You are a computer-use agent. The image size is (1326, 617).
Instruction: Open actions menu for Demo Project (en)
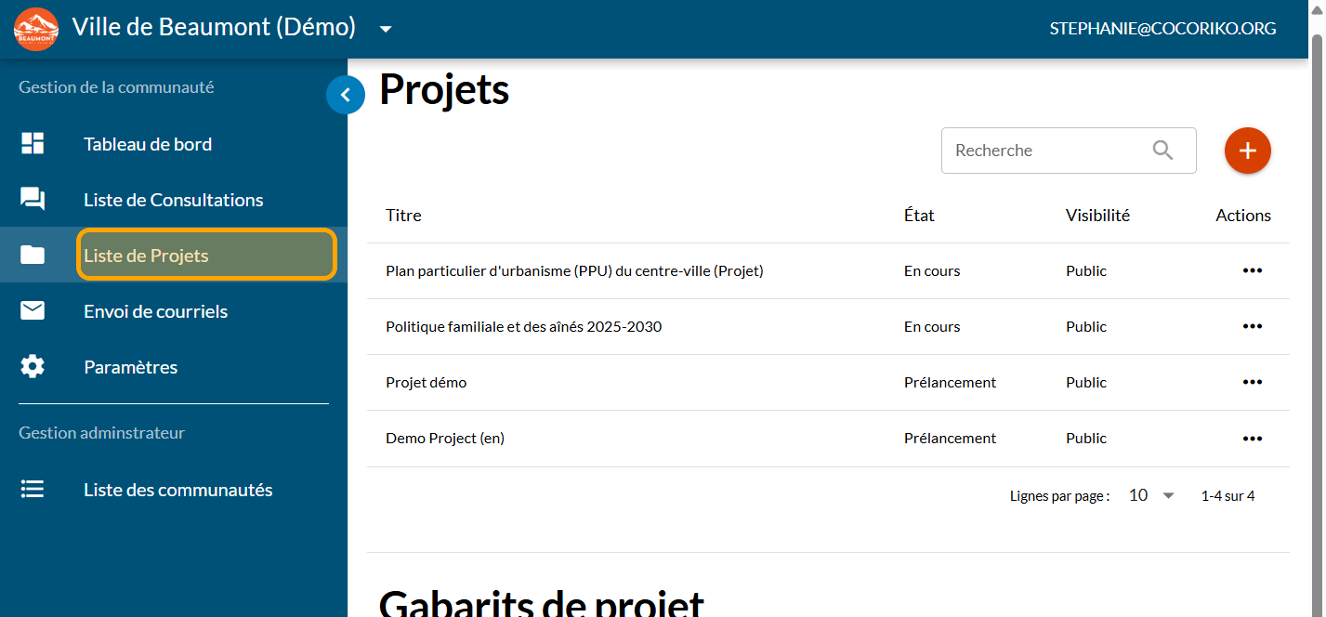[1252, 439]
